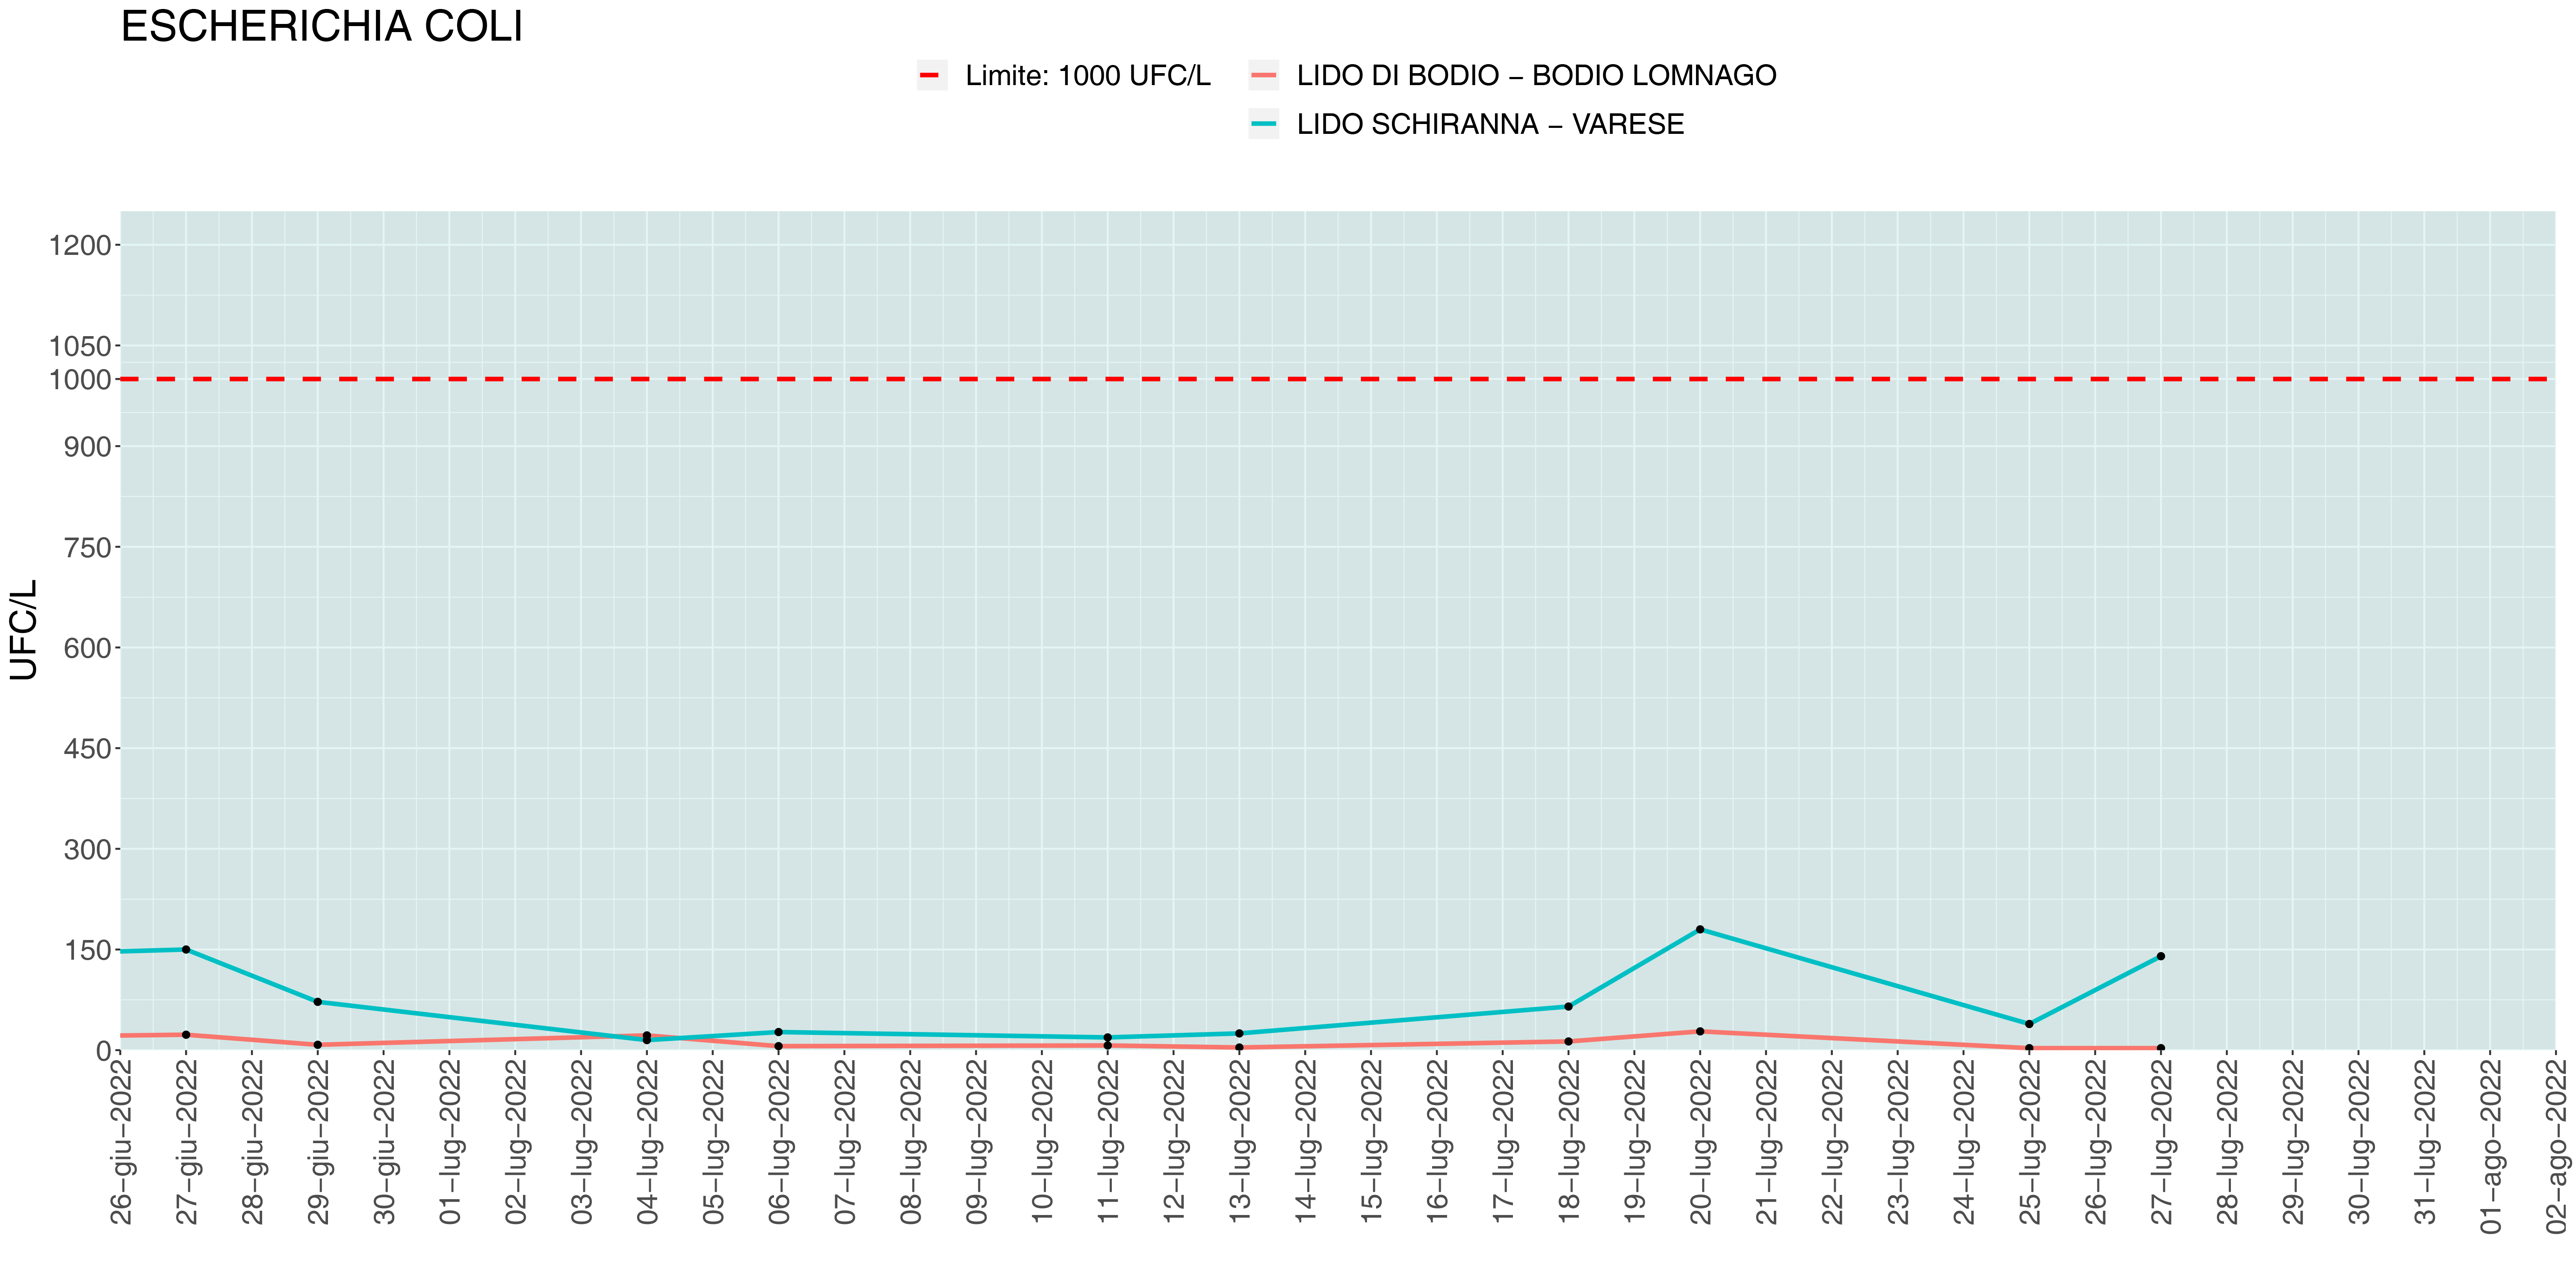The width and height of the screenshot is (2576, 1283).
Task: Select the 'Limite: 1000 UFC/L' legend label
Action: pyautogui.click(x=1088, y=76)
